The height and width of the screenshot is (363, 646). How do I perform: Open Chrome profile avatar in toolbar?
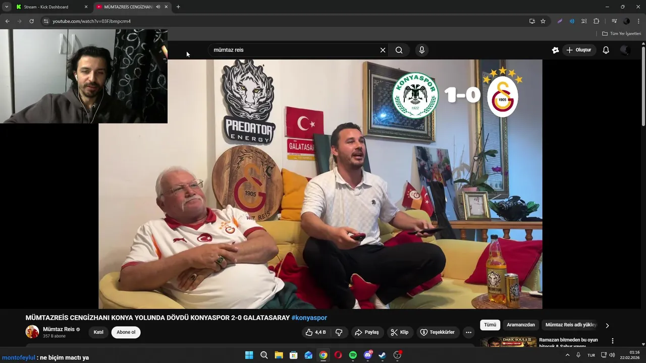(x=626, y=21)
